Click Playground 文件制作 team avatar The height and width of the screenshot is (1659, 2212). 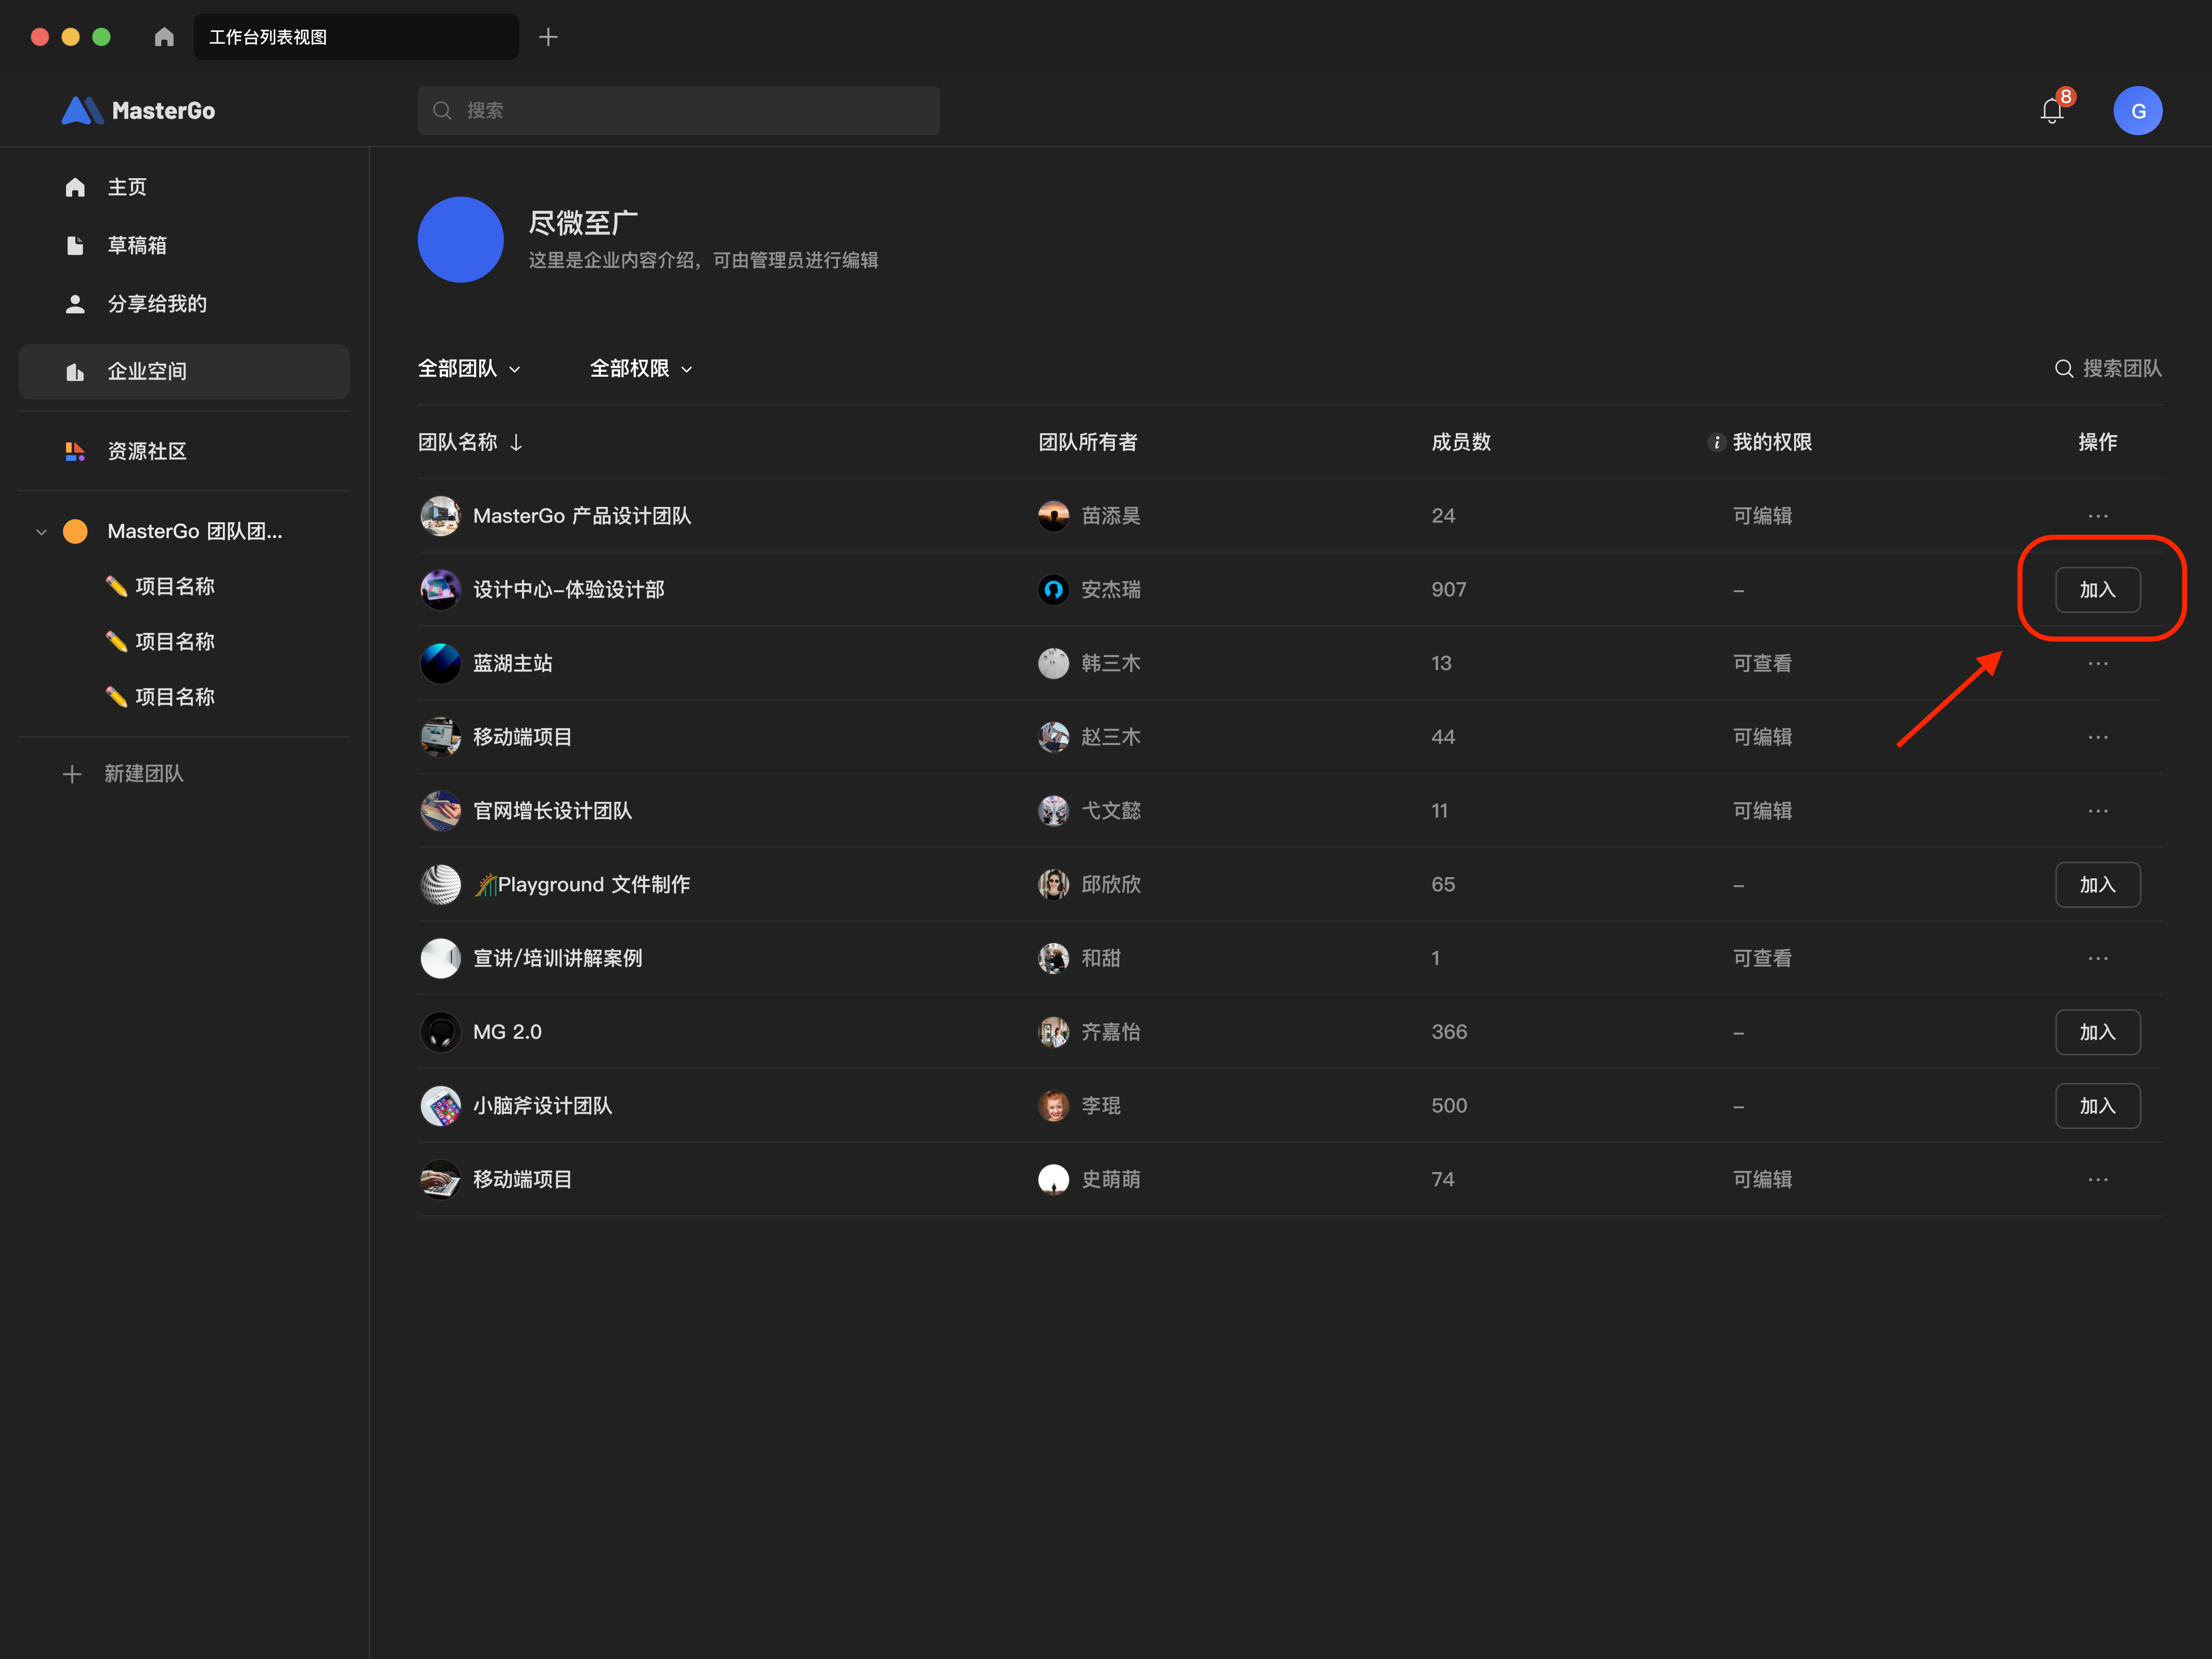click(441, 885)
